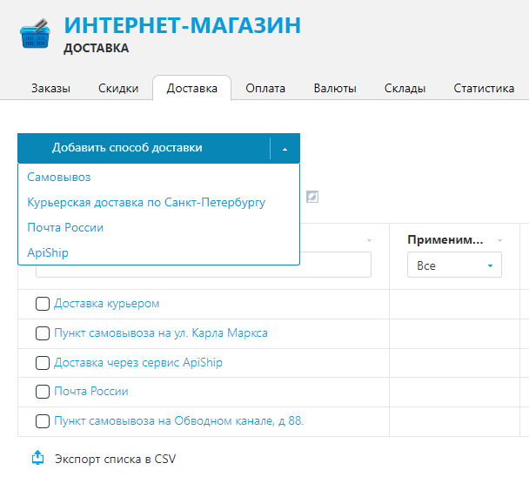Click the Экспорт списка в CSV link
The image size is (529, 497).
pyautogui.click(x=116, y=459)
